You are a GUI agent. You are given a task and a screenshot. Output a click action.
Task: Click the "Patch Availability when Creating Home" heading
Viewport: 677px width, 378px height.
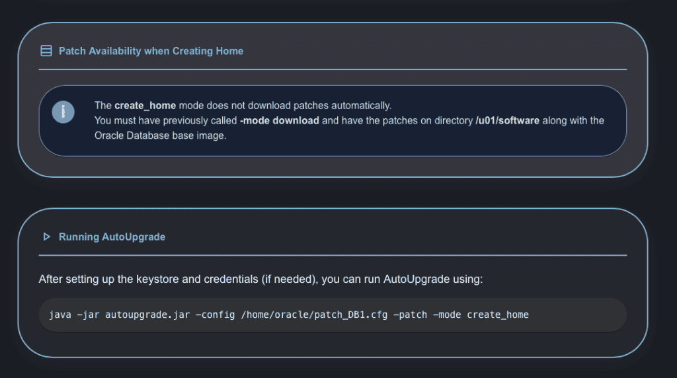pos(151,51)
